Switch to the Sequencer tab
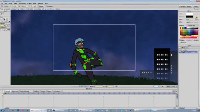200x112 pixels. point(15,91)
